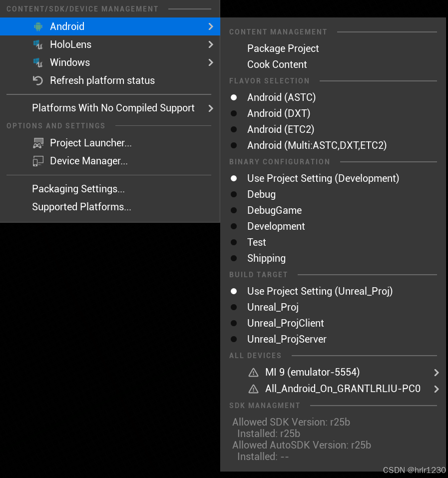Click the Windows platform icon
Screen dimensions: 448x478
(38, 62)
